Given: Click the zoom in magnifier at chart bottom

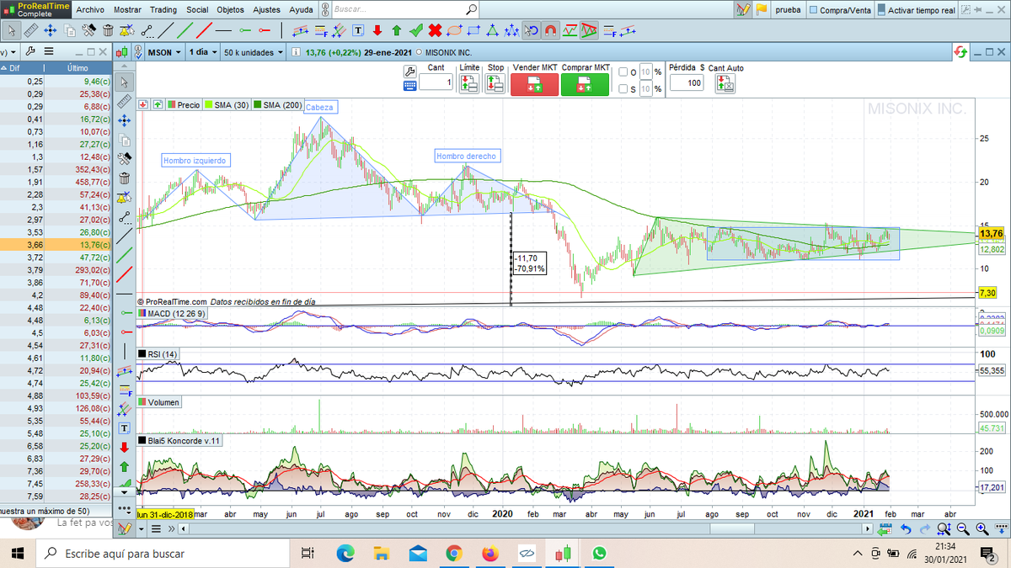Looking at the screenshot, I should click(x=982, y=528).
